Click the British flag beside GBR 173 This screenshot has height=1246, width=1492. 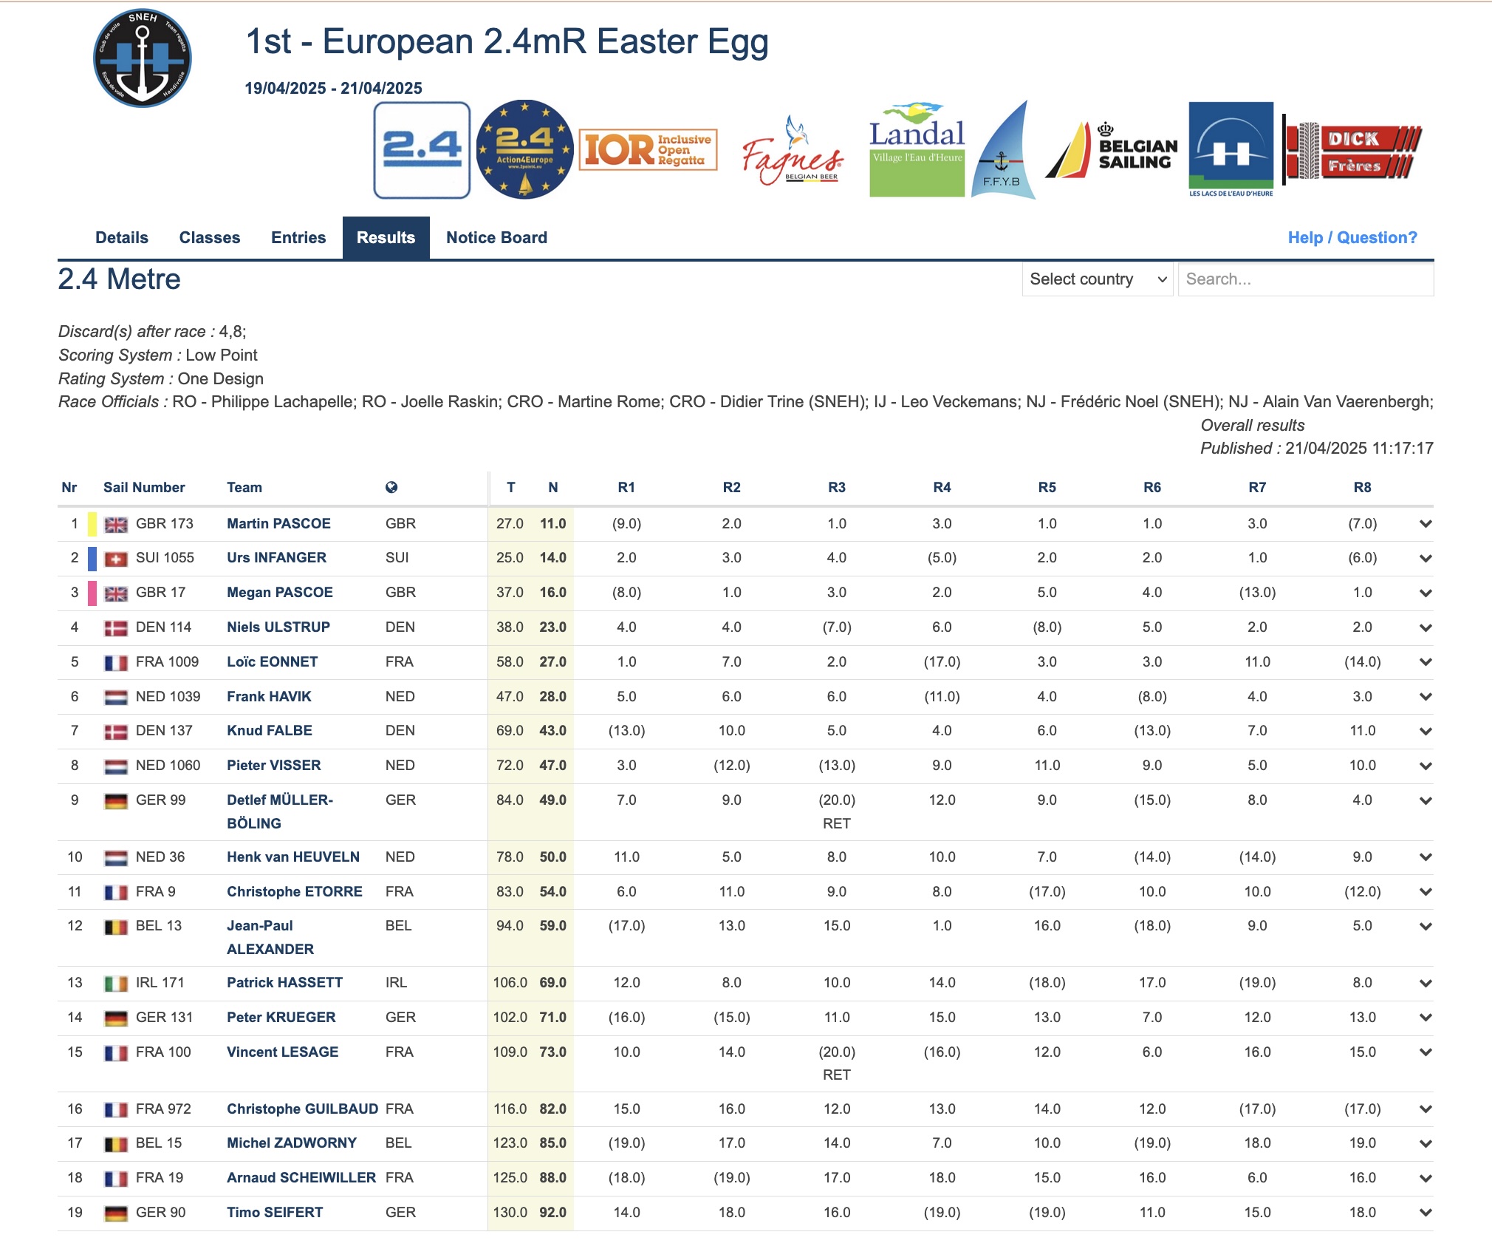pyautogui.click(x=116, y=525)
